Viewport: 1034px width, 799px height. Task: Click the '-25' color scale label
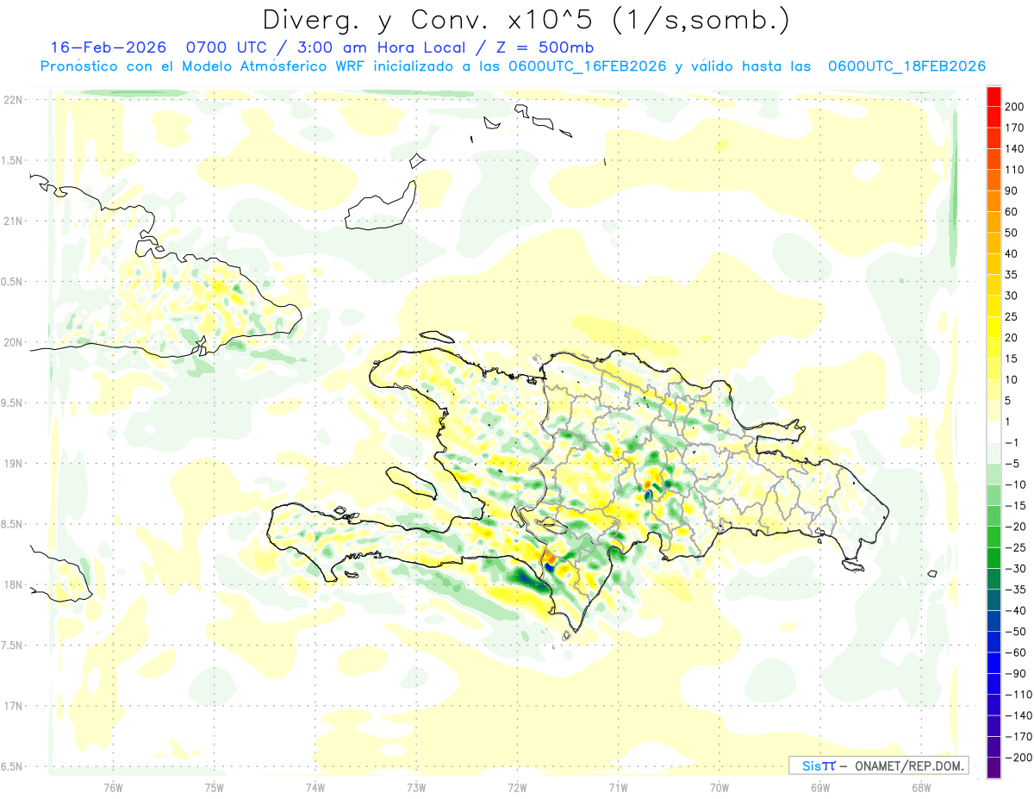(1017, 547)
